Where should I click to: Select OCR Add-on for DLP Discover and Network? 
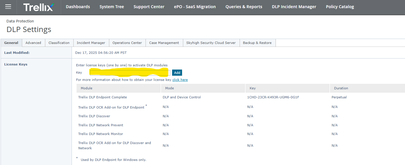pos(115,146)
